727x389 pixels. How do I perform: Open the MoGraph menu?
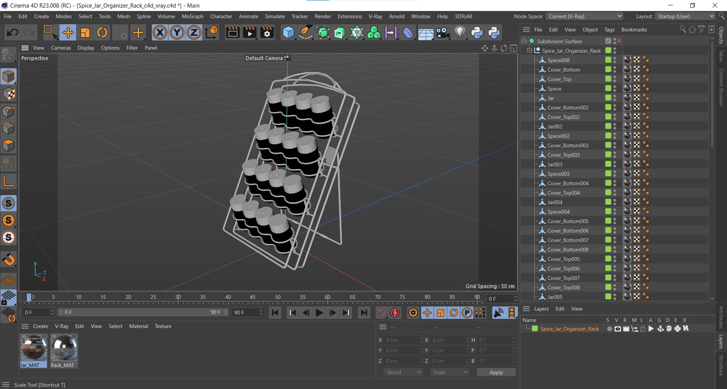point(192,16)
